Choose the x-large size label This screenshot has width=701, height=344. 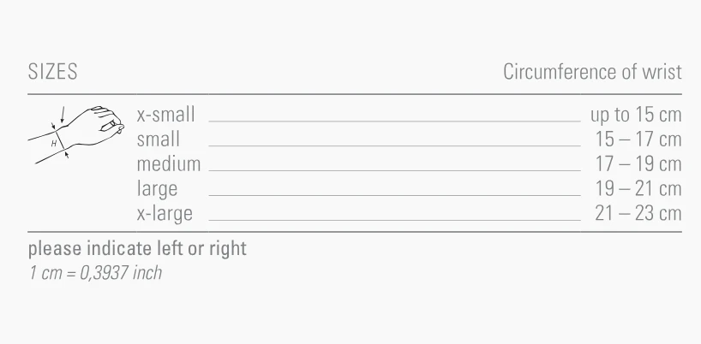pyautogui.click(x=165, y=213)
